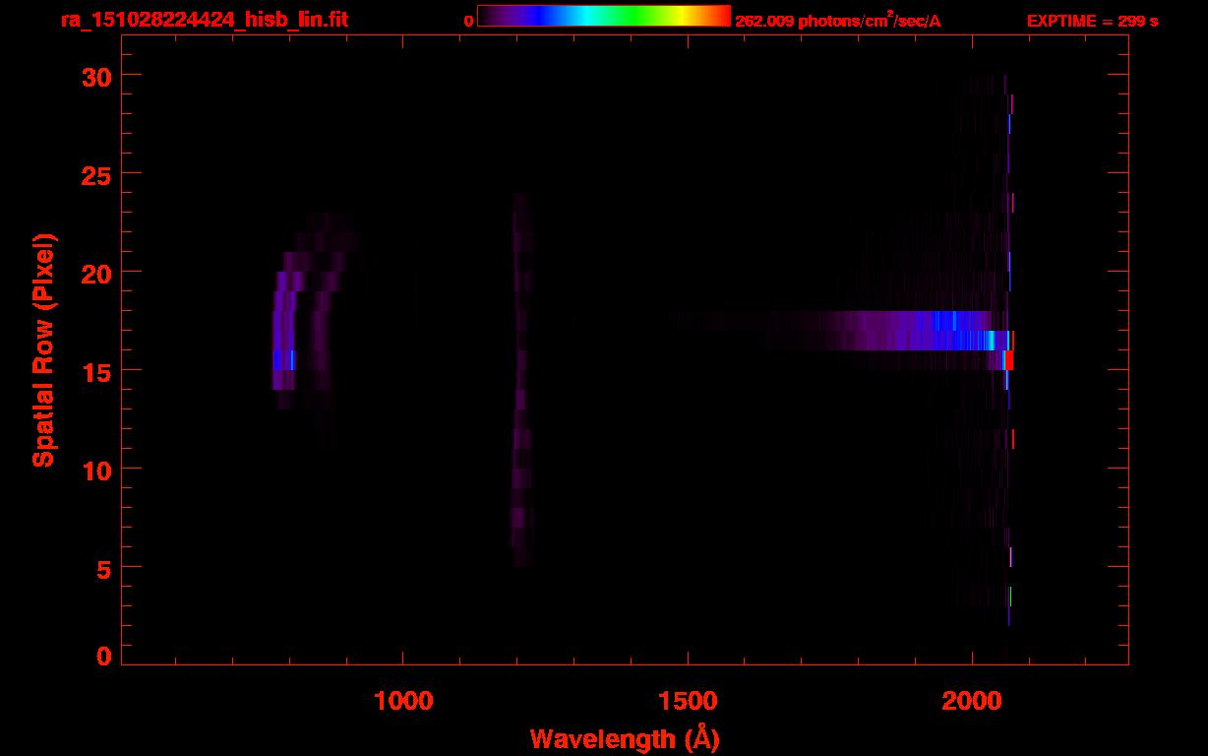
Task: Click the x-axis tick label 1500
Action: point(687,701)
